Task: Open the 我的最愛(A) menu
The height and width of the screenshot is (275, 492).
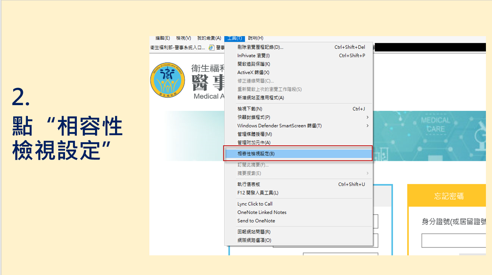Action: click(x=209, y=38)
